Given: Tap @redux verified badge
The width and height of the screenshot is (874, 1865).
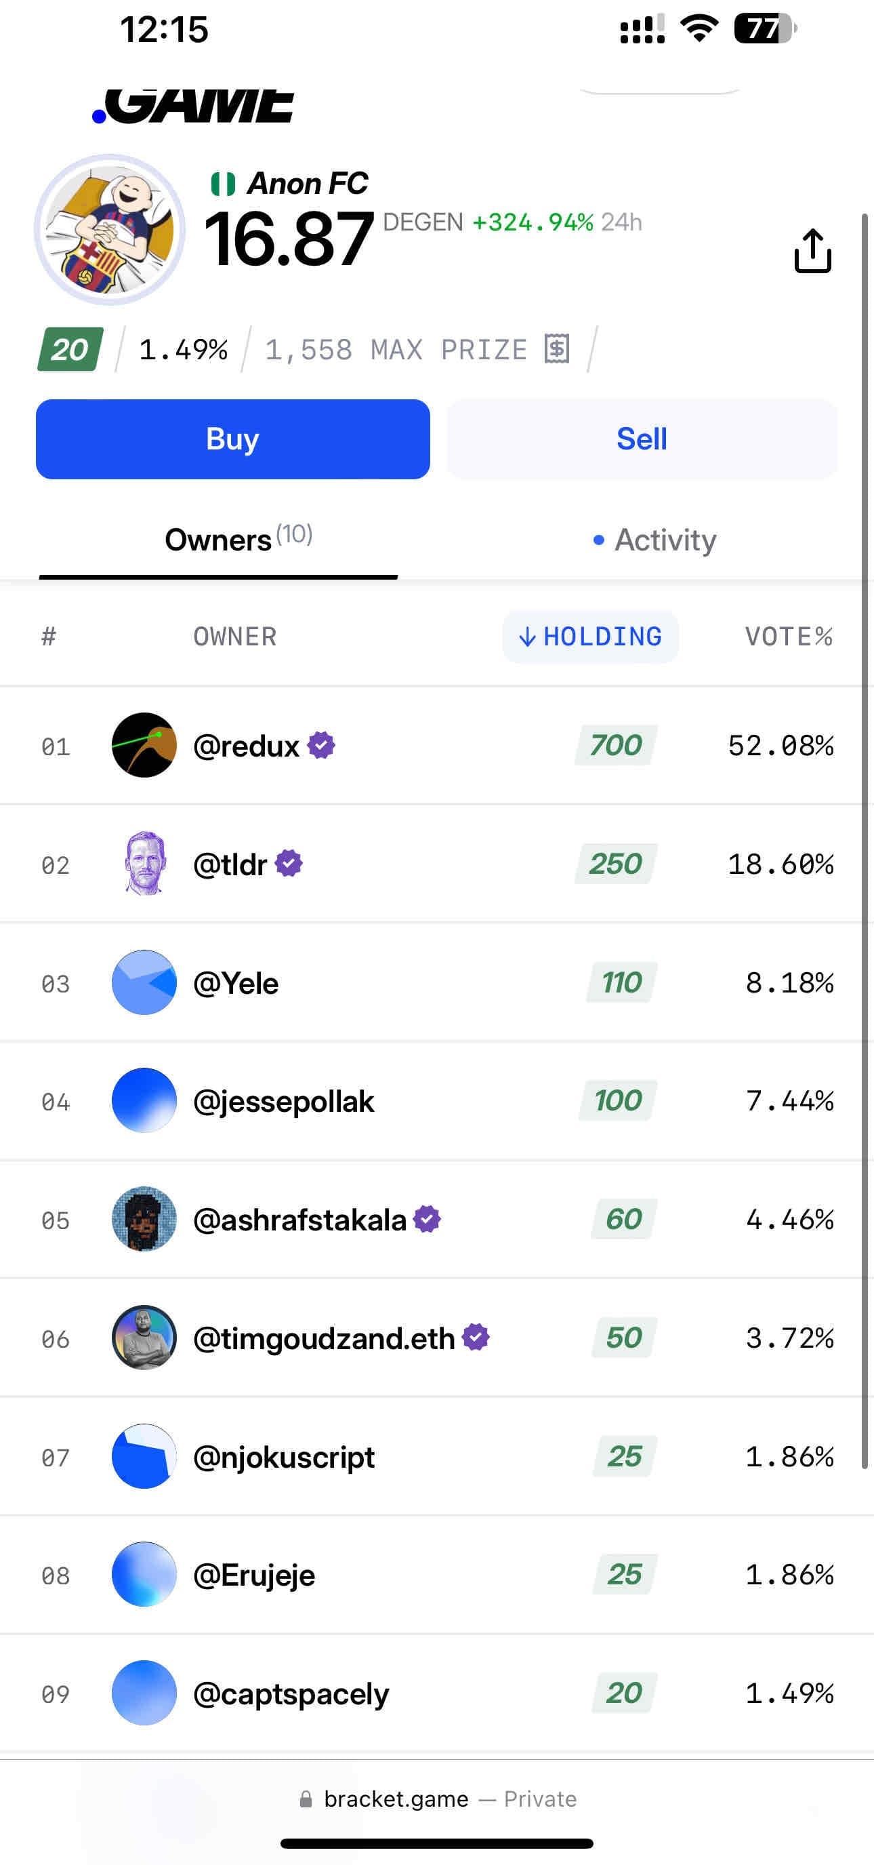Looking at the screenshot, I should [x=321, y=745].
